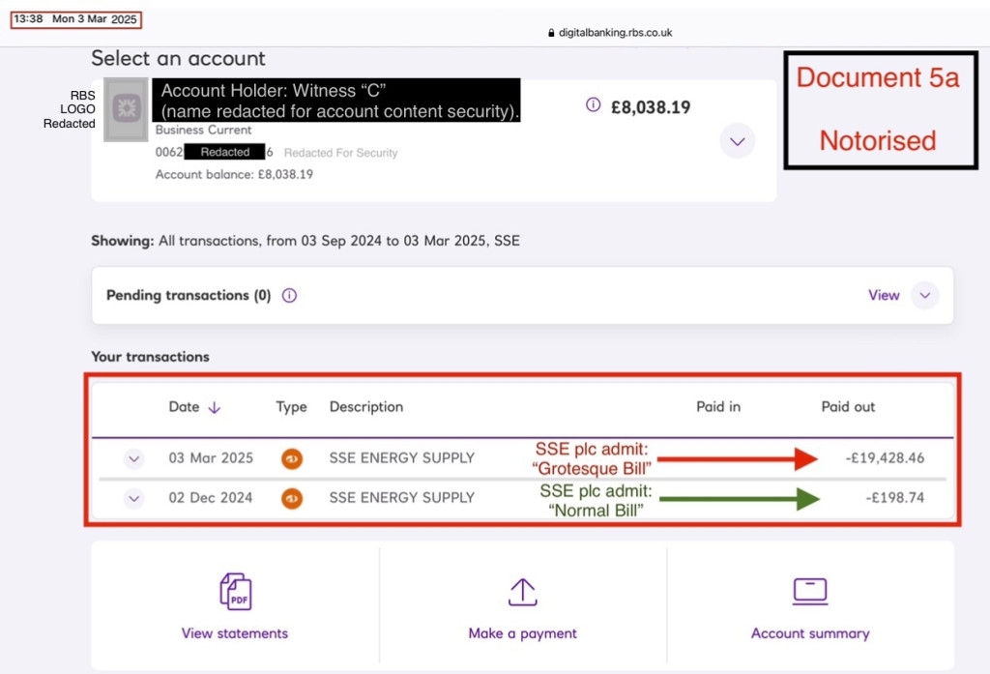
Task: Click the Make a payment upload icon
Action: [x=522, y=592]
